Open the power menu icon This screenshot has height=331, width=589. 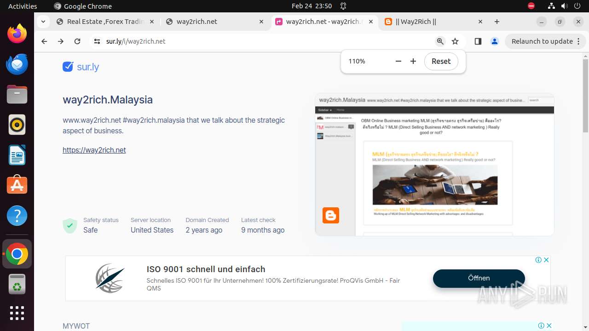(578, 6)
